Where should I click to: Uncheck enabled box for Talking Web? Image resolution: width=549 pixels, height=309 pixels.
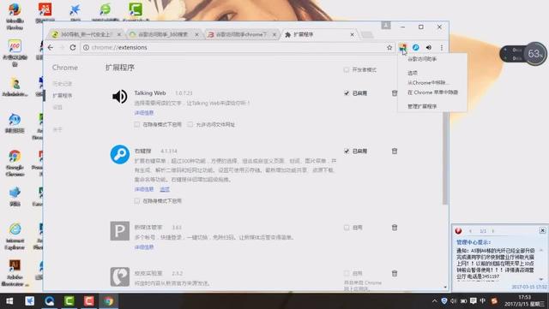click(347, 93)
